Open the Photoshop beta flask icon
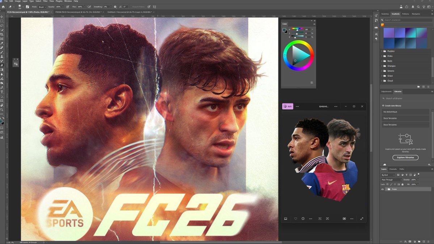Image resolution: width=434 pixels, height=244 pixels. [401, 7]
